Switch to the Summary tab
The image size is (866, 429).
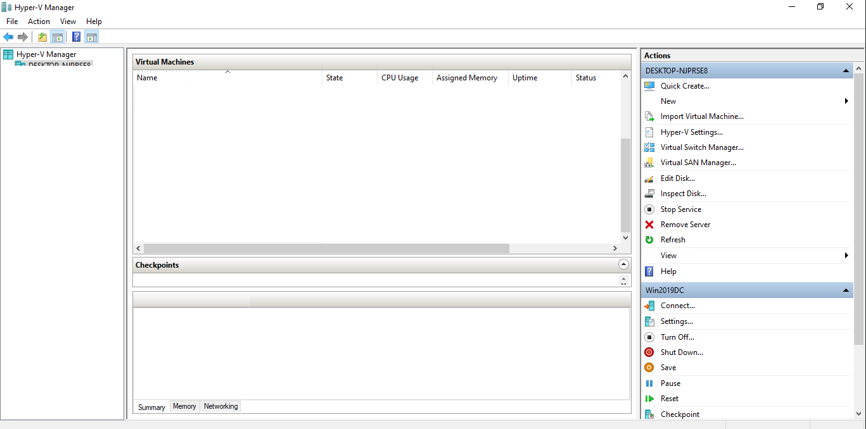pyautogui.click(x=151, y=407)
